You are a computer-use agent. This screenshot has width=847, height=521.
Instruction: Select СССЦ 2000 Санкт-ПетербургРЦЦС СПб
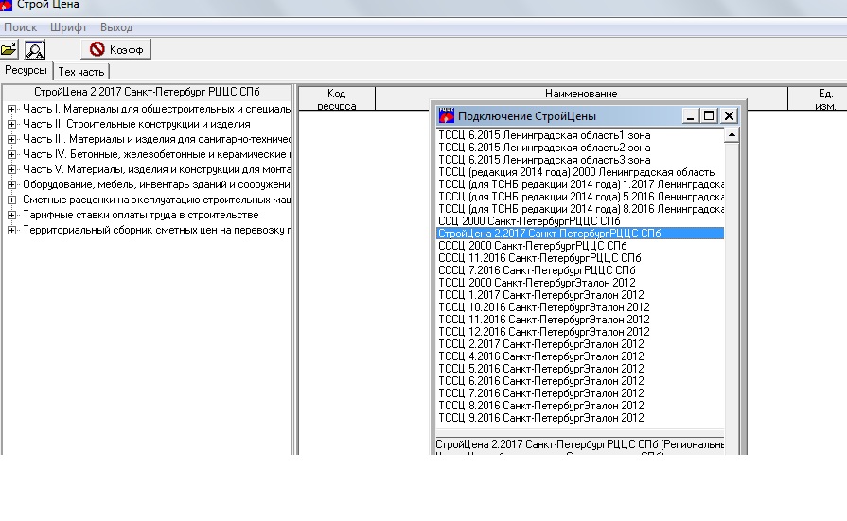pos(579,246)
